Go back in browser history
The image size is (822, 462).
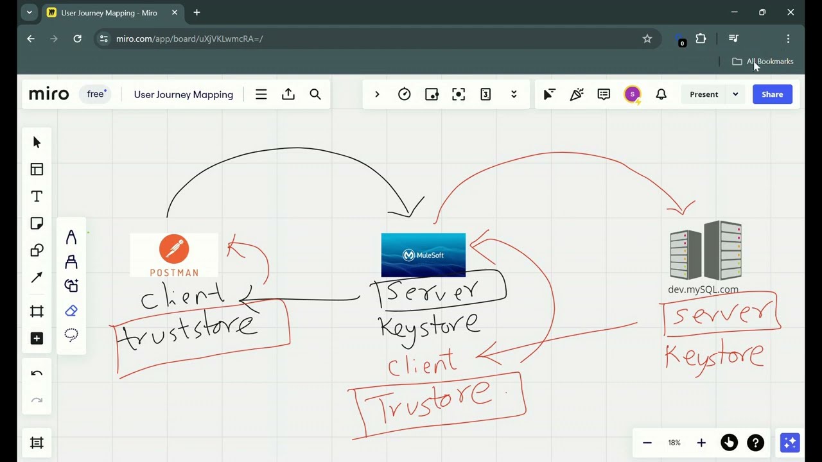(x=31, y=38)
